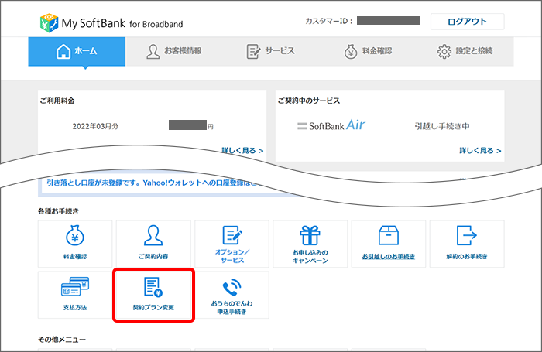Image resolution: width=542 pixels, height=352 pixels.
Task: Go to the 料金確認 tab
Action: (x=368, y=52)
